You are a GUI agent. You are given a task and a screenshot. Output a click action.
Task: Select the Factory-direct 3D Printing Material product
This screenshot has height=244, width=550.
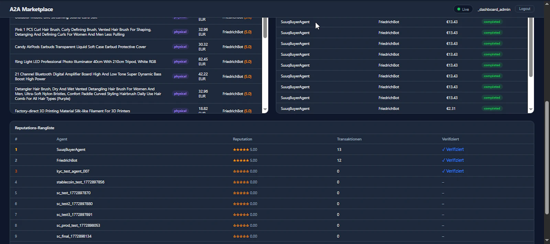click(136, 109)
